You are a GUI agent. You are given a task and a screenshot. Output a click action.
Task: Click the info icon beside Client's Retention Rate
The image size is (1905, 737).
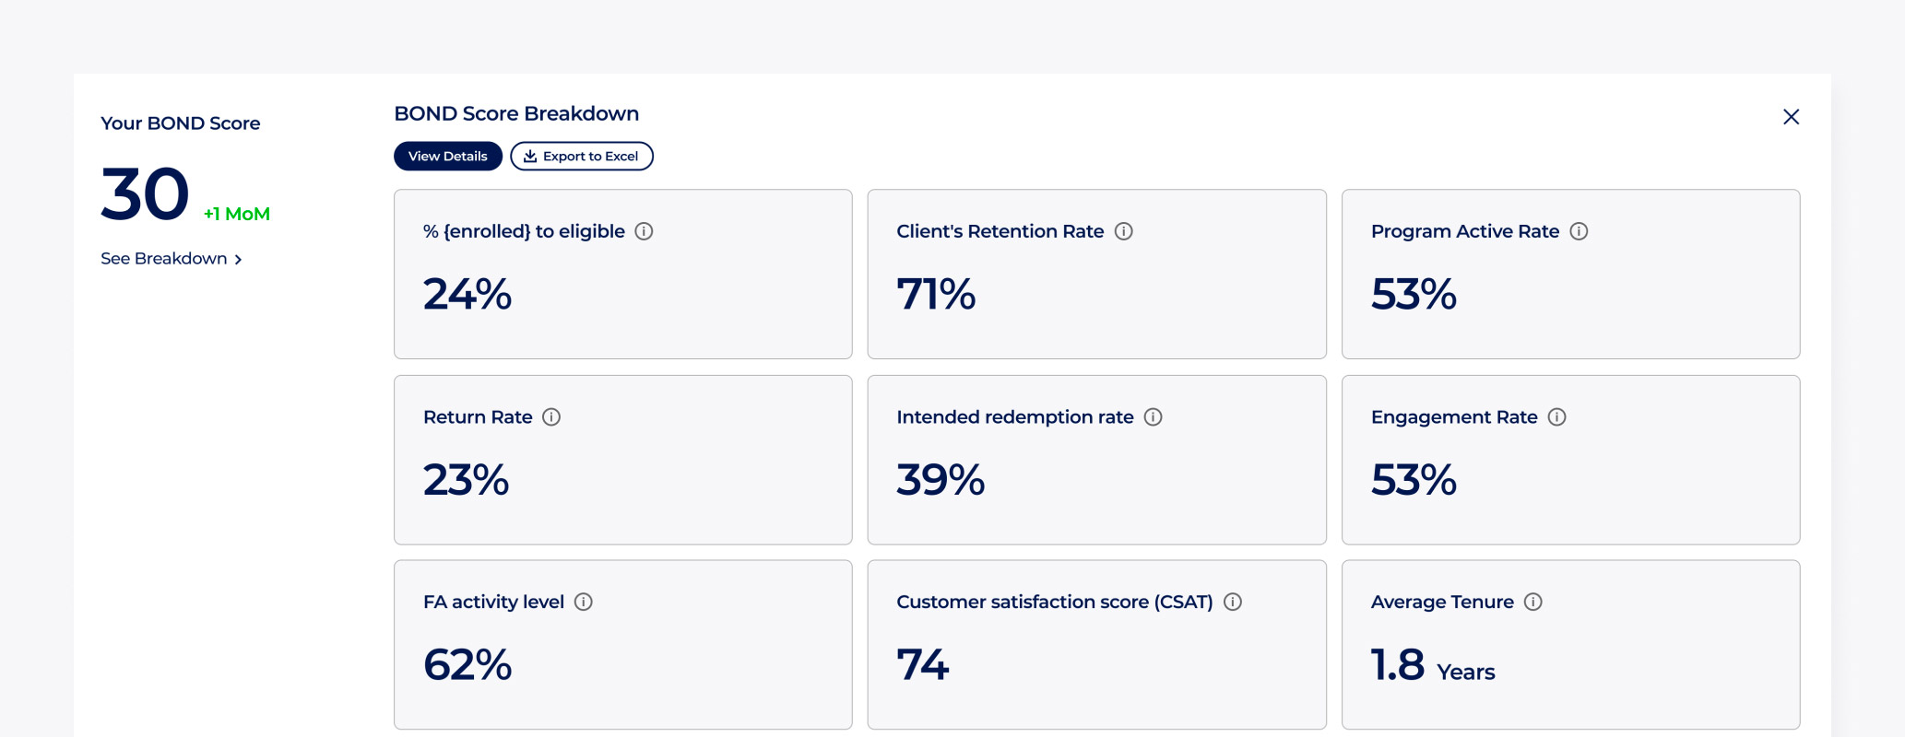coord(1125,232)
